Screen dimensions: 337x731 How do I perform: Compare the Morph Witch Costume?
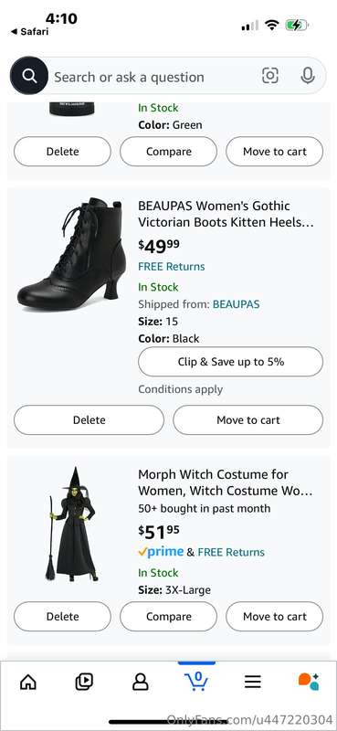[168, 616]
